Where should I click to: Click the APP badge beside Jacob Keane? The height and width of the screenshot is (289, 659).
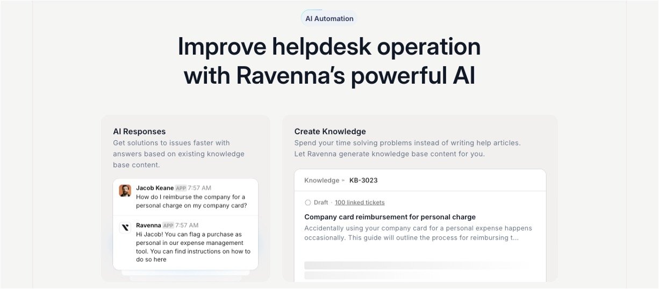click(x=181, y=188)
